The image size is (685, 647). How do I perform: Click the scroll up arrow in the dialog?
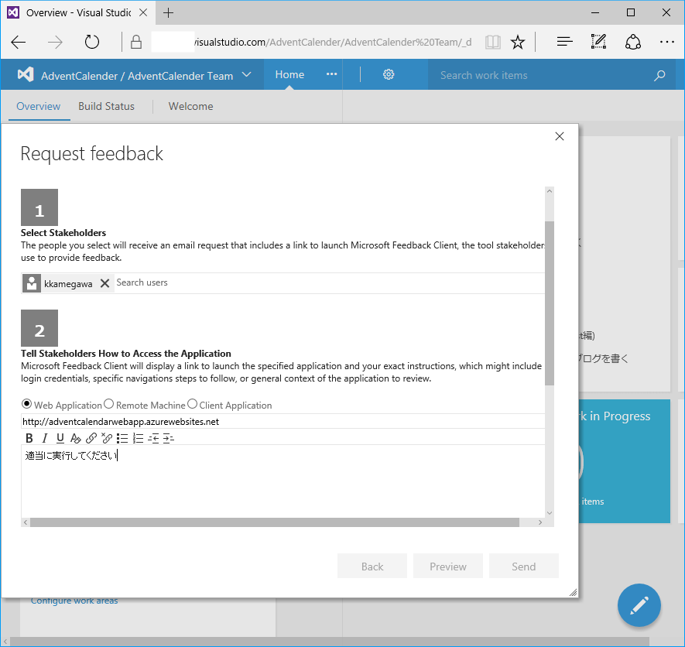tap(550, 191)
